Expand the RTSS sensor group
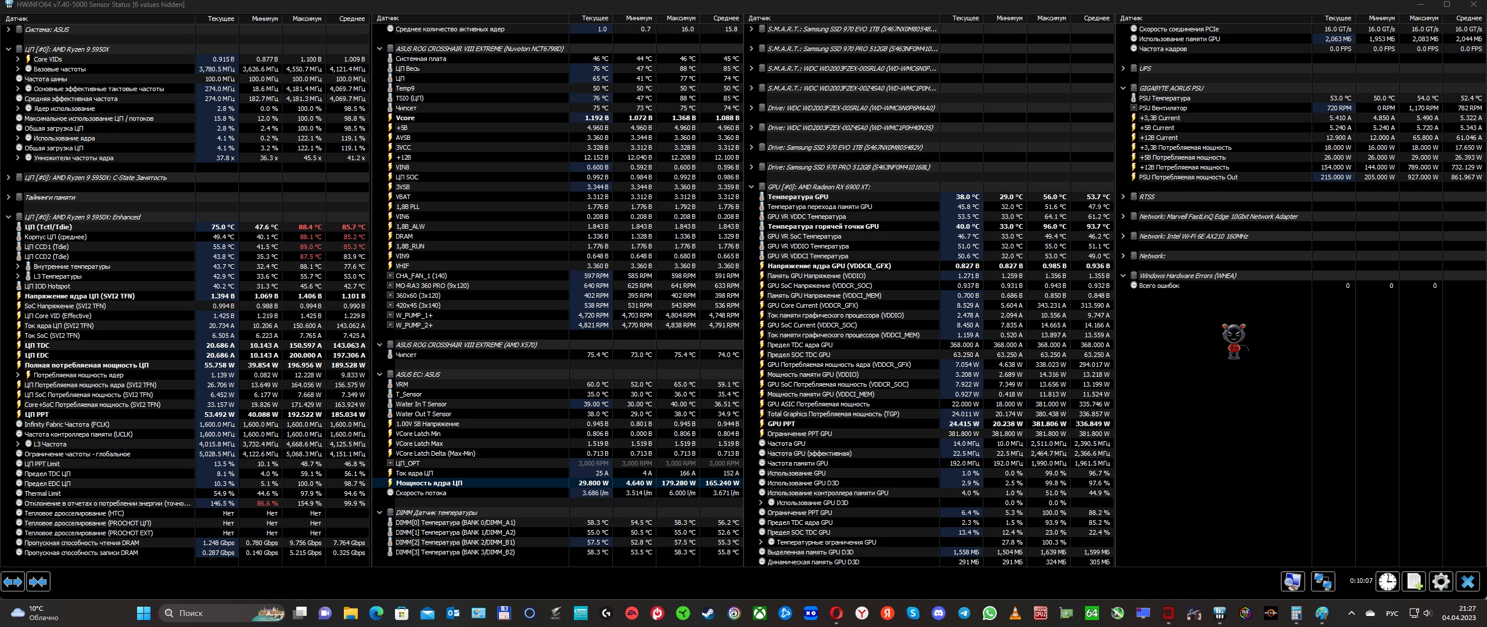This screenshot has height=627, width=1487. click(x=1123, y=197)
